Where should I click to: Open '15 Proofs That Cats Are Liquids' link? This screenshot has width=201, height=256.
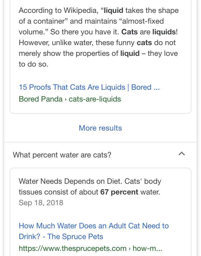click(89, 87)
